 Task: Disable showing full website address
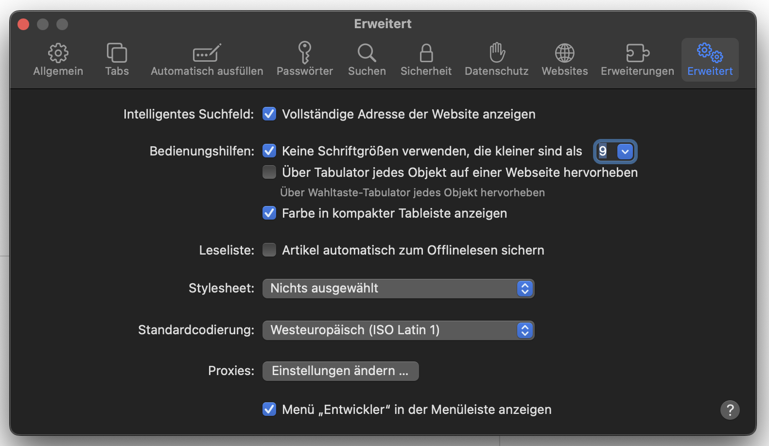pyautogui.click(x=269, y=114)
